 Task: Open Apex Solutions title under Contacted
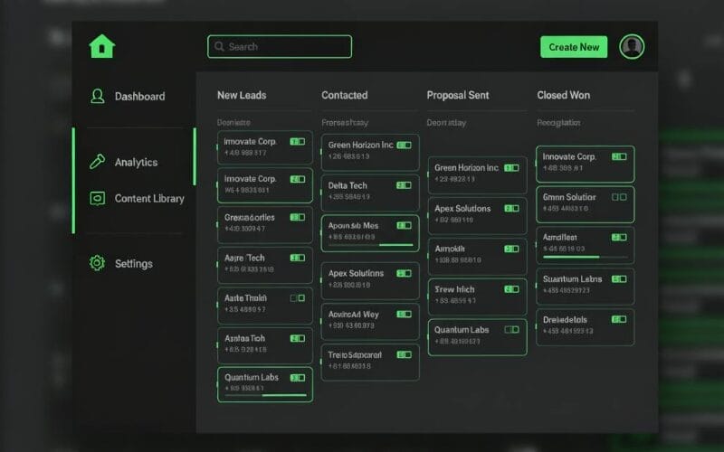point(356,274)
